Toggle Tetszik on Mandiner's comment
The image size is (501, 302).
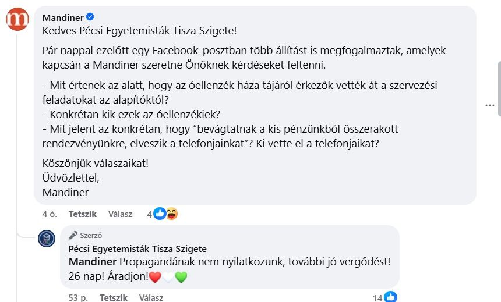(82, 214)
